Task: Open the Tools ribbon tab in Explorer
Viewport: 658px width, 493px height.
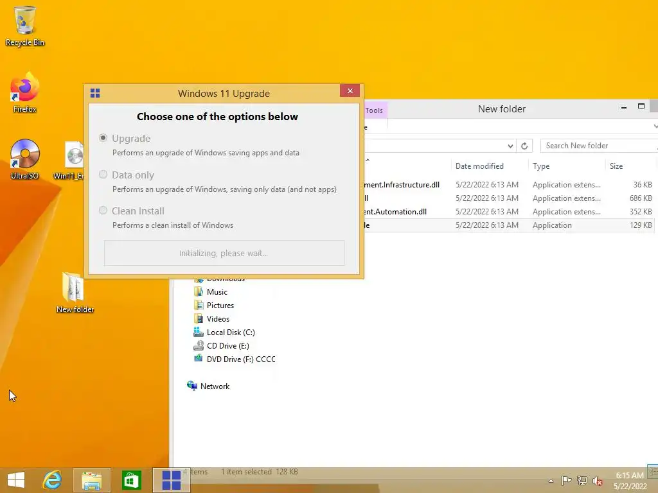Action: click(x=374, y=110)
